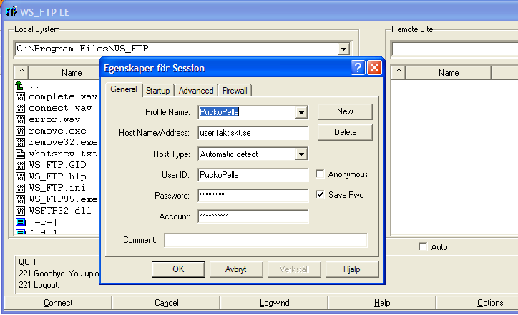Select the [-c-] drive icon
The image size is (518, 315).
21,222
